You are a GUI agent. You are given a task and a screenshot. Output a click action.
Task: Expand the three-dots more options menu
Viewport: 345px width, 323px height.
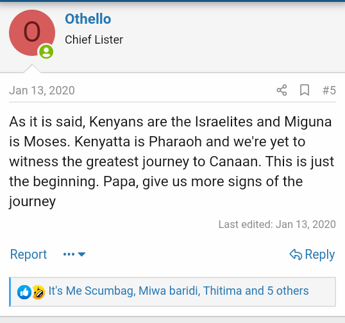tap(74, 254)
